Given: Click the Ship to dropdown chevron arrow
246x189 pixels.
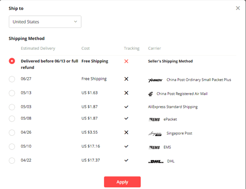Looking at the screenshot, I should (75, 22).
